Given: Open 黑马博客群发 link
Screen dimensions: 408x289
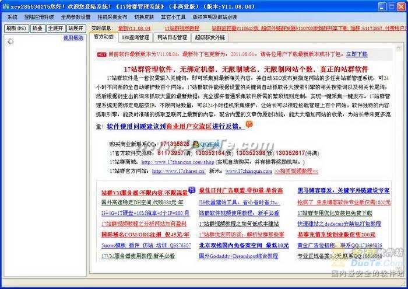Looking at the screenshot, I should coord(343,190).
